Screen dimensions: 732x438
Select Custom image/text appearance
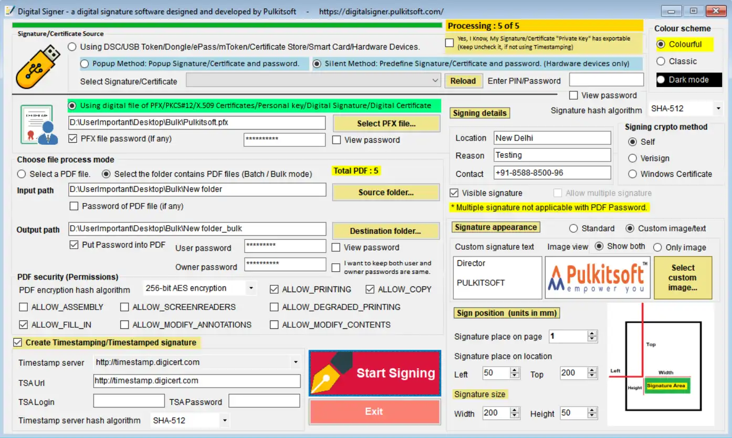click(x=630, y=228)
